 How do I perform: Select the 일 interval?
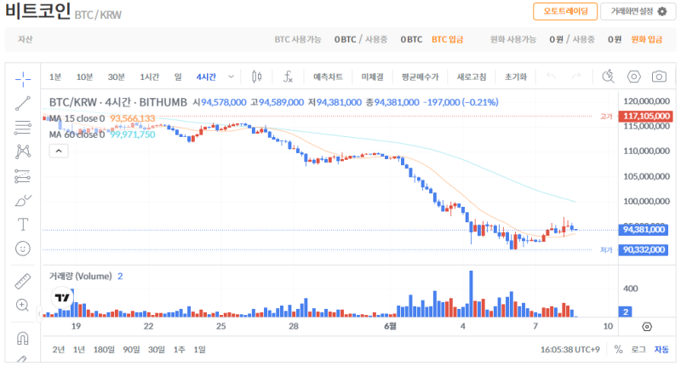point(178,77)
